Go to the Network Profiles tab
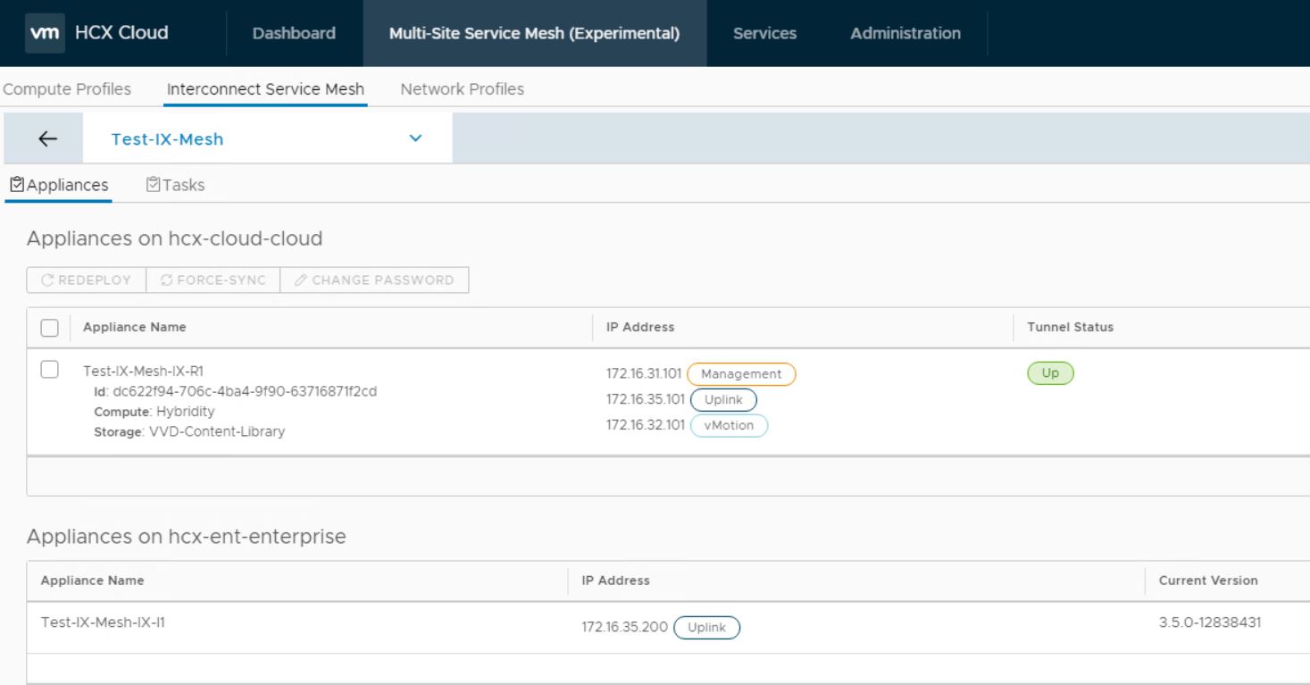The height and width of the screenshot is (685, 1310). pyautogui.click(x=462, y=89)
